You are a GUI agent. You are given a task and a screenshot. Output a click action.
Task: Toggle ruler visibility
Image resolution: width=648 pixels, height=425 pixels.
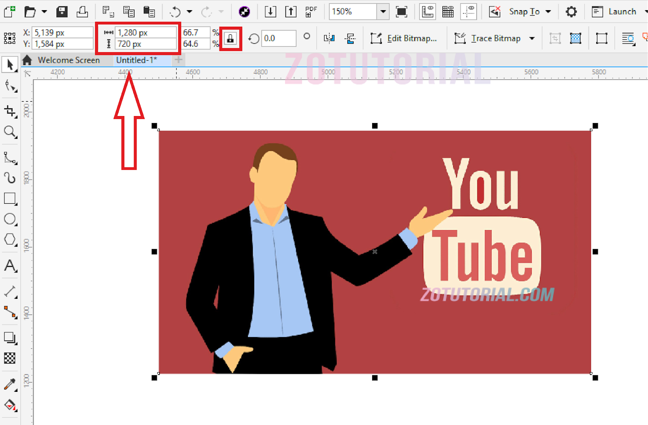click(427, 12)
